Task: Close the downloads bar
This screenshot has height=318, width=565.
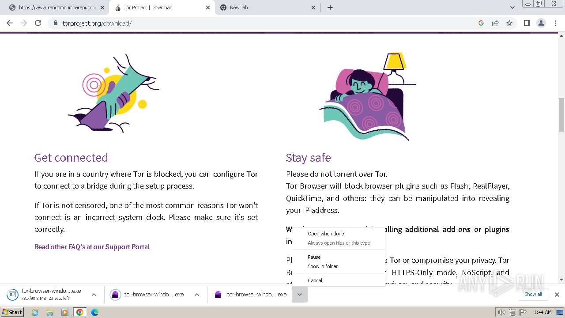Action: pyautogui.click(x=557, y=295)
